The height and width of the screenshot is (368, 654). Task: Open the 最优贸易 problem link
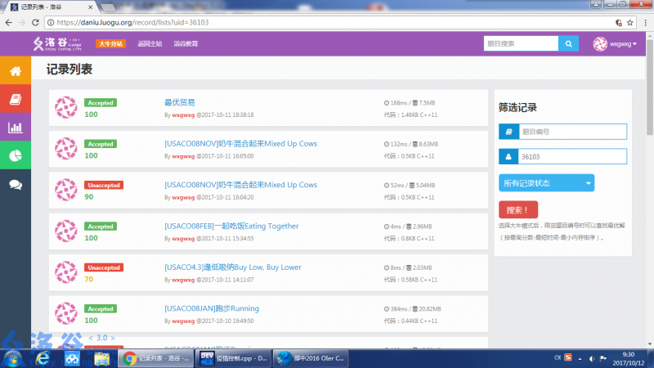click(x=180, y=102)
